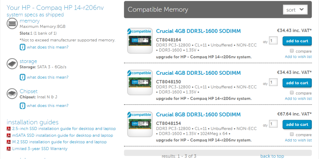This screenshot has height=159, width=319.
Task: Add Crucial 8GB DDR3L-1600 to cart
Action: click(x=297, y=125)
